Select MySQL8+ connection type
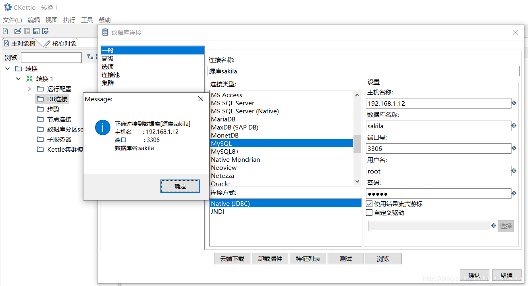Image resolution: width=528 pixels, height=286 pixels. (226, 151)
